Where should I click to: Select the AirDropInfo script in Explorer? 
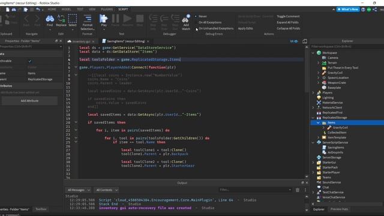click(335, 152)
